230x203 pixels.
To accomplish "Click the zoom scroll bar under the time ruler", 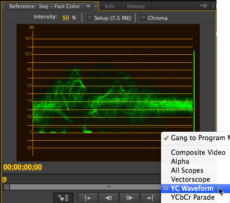I will pyautogui.click(x=85, y=187).
